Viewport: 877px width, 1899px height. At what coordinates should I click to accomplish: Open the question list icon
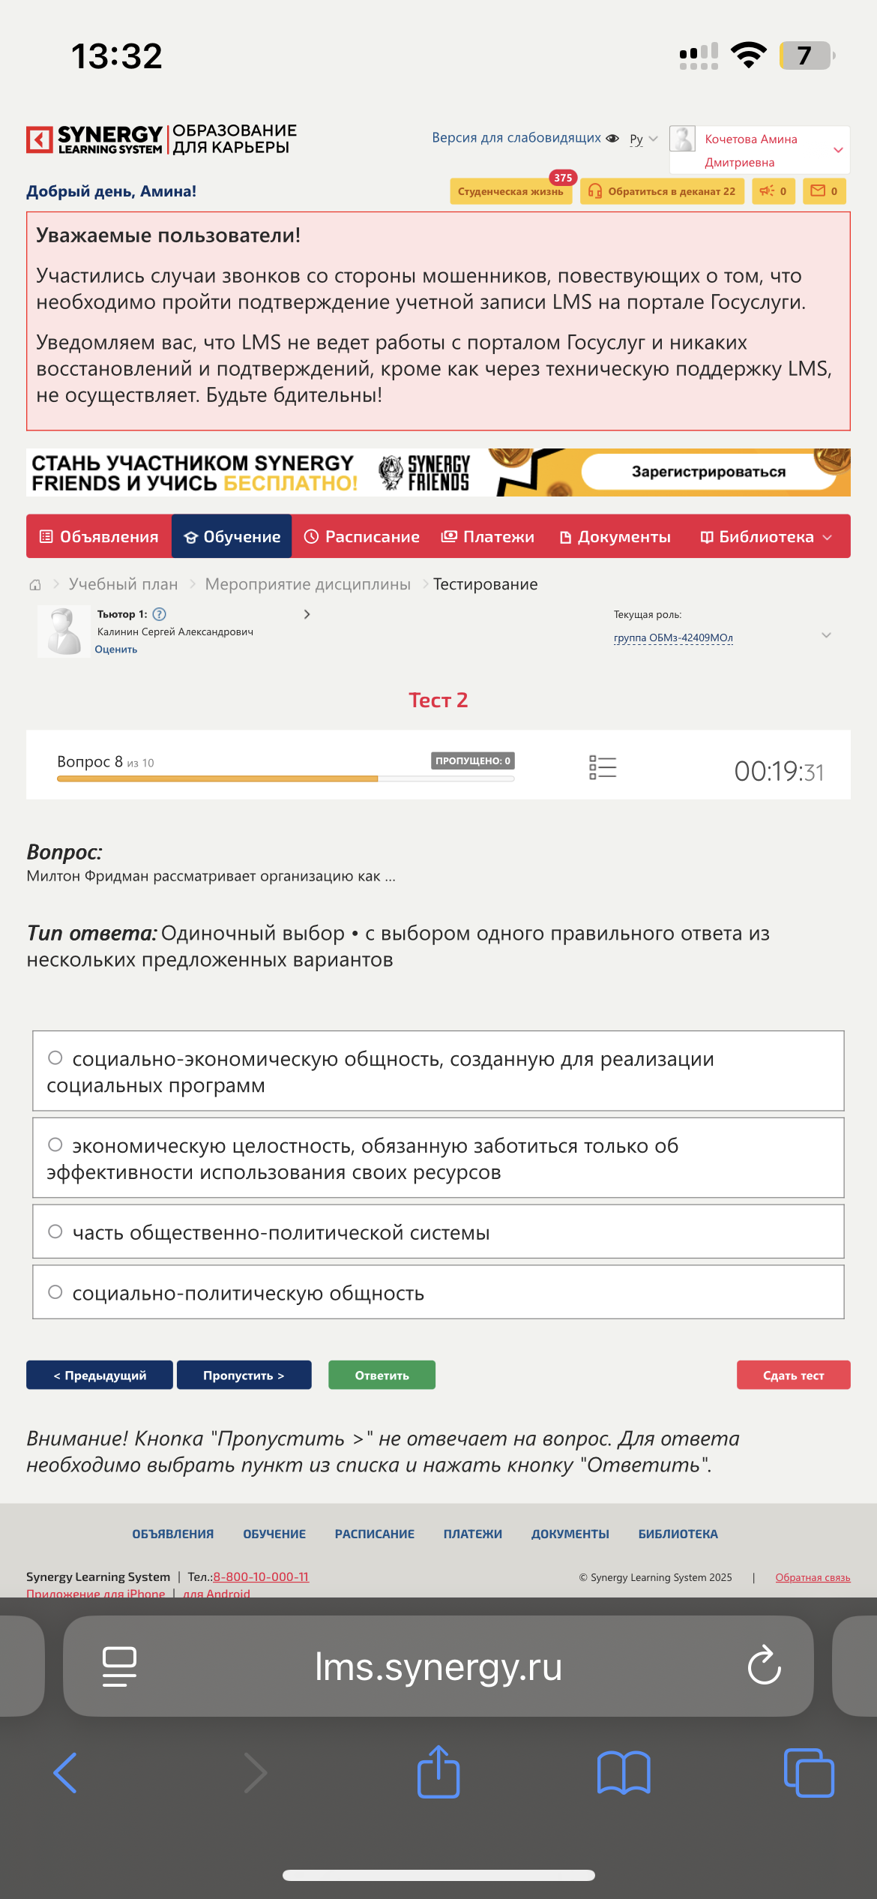click(x=603, y=767)
